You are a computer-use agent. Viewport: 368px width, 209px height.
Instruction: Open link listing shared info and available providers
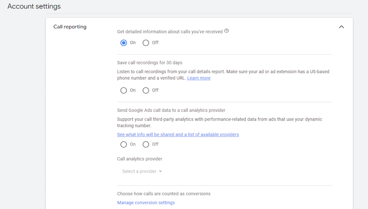pos(178,134)
